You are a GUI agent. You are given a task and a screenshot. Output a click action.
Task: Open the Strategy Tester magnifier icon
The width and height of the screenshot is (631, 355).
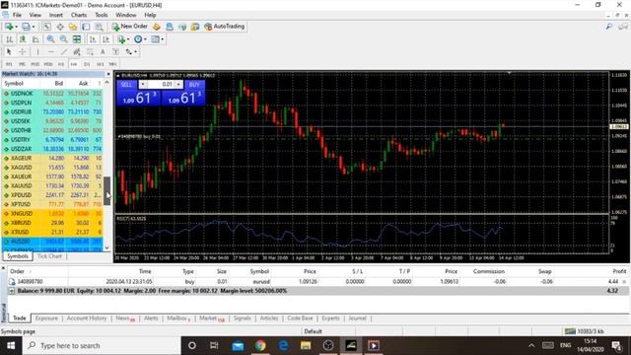click(99, 27)
